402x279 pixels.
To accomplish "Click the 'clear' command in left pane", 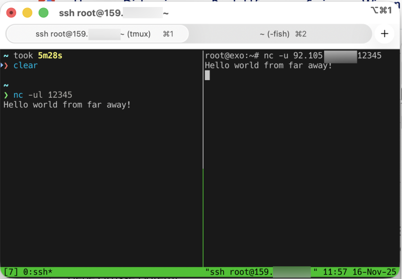I will click(26, 65).
